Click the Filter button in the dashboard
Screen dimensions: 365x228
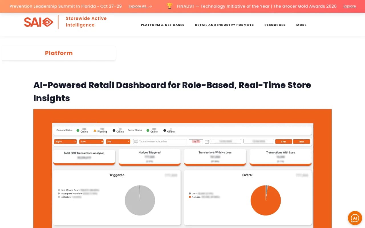point(283,141)
